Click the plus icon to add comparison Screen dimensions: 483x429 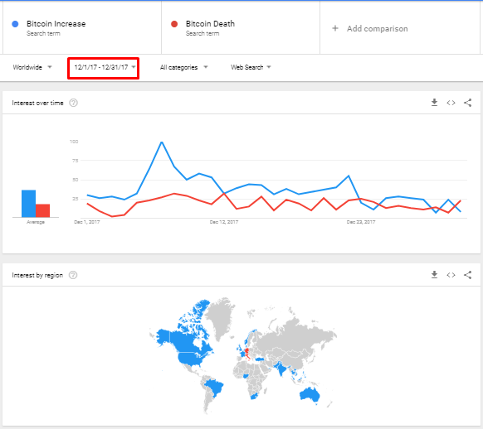335,28
